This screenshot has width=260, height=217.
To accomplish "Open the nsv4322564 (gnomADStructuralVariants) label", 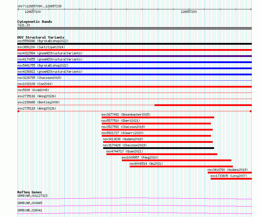I will pos(50,53).
